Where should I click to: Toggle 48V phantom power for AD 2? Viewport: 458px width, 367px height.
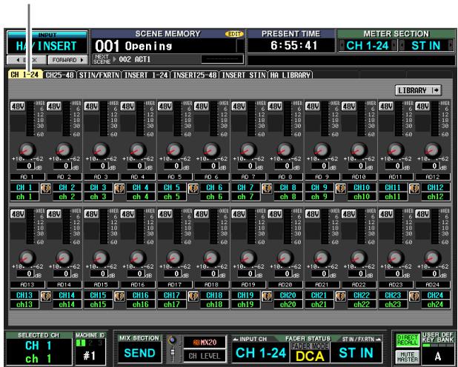coord(54,107)
